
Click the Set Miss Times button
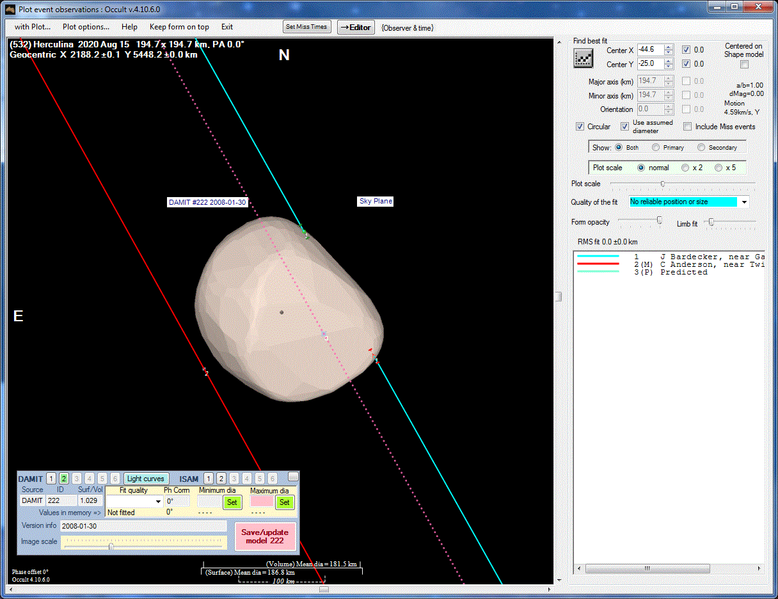(307, 27)
